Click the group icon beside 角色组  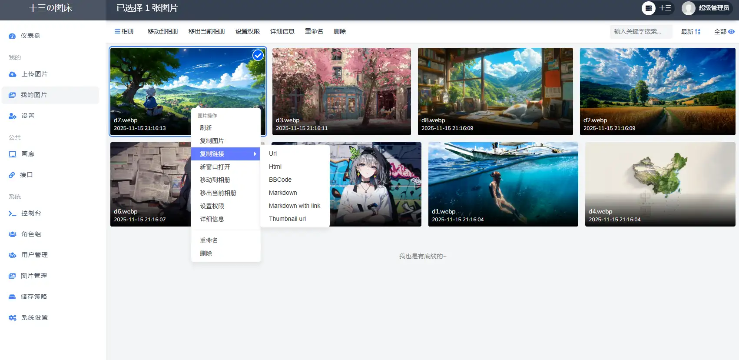point(12,234)
